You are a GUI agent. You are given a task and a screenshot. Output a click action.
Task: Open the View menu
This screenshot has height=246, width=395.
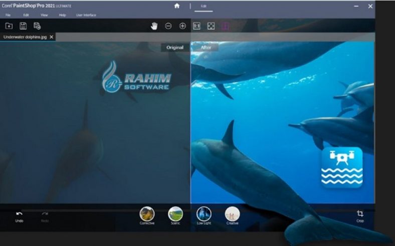pos(44,15)
